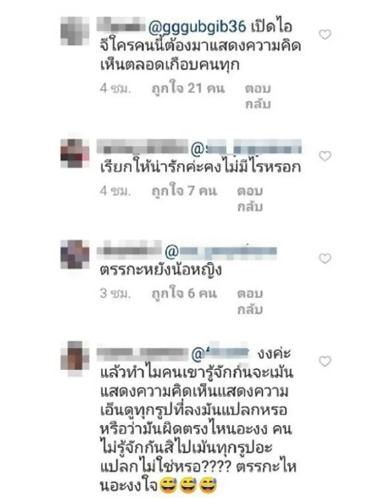Open the blurred @mention above "ตรรกะหยังน้อหญิง"
This screenshot has height=498, width=369.
[x=221, y=252]
